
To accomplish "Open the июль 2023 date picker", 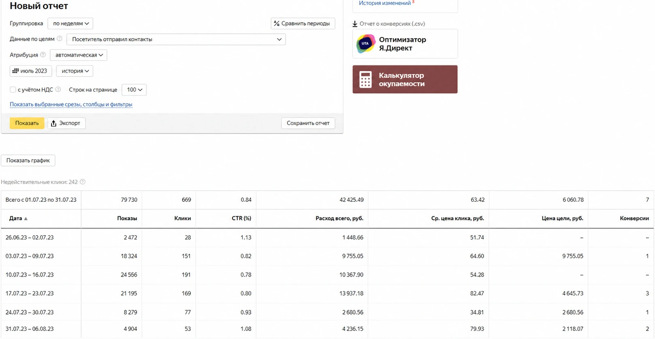I will (31, 71).
